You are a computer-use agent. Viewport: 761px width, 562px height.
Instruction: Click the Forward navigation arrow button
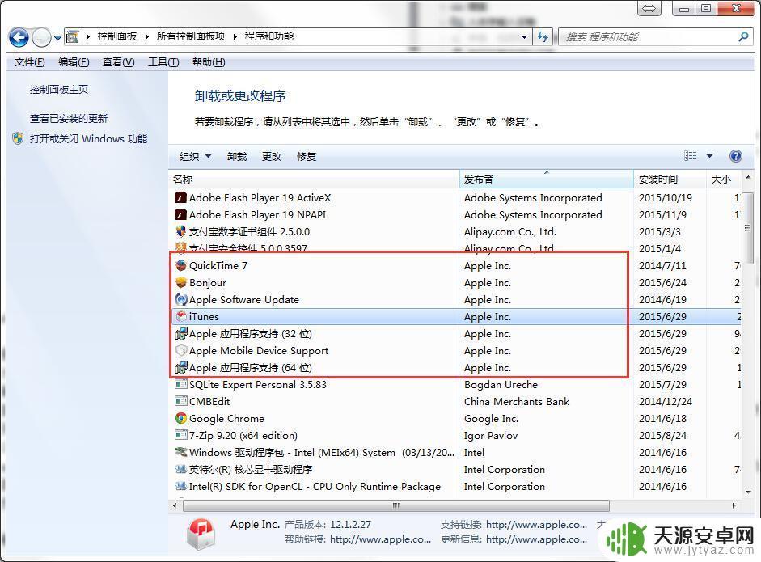tap(41, 37)
